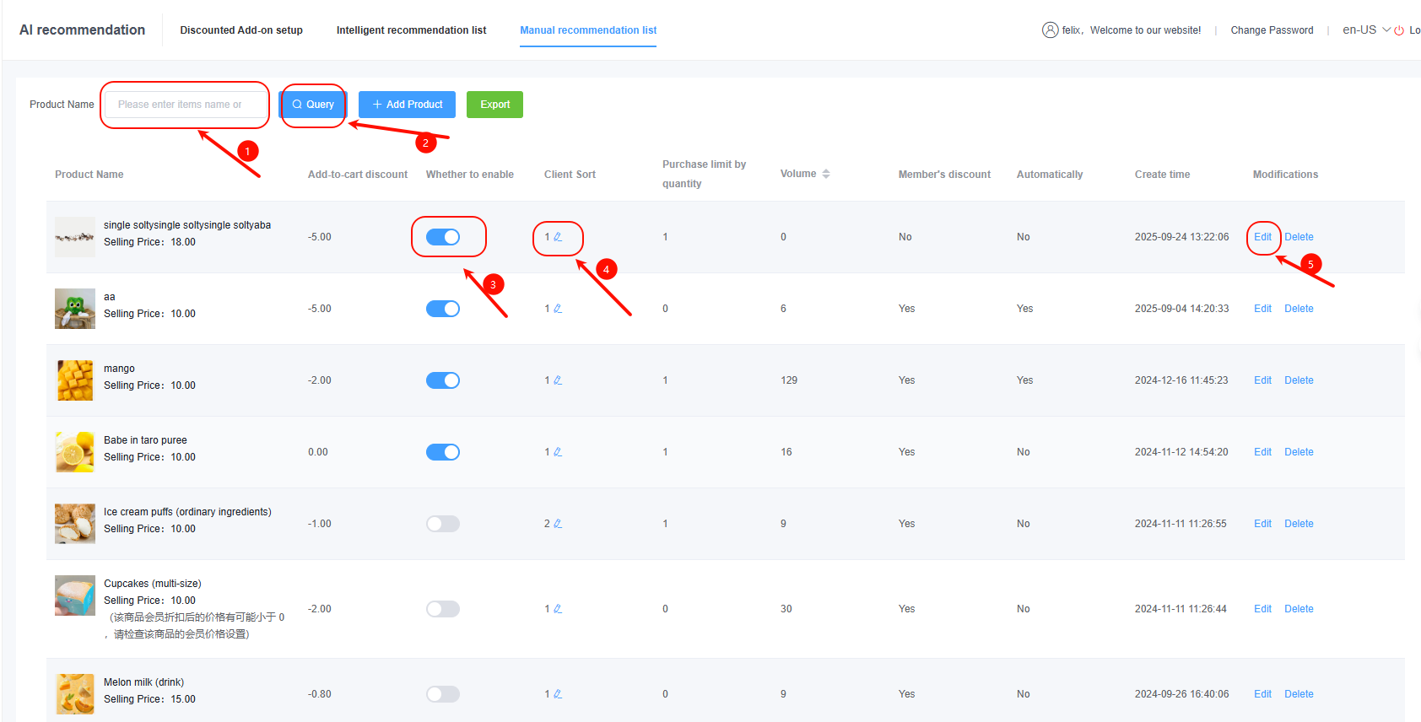This screenshot has width=1421, height=722.
Task: Focus the Product Name search field
Action: point(185,105)
